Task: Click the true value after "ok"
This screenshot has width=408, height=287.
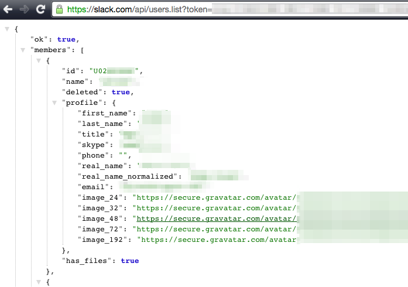Action: (66, 39)
